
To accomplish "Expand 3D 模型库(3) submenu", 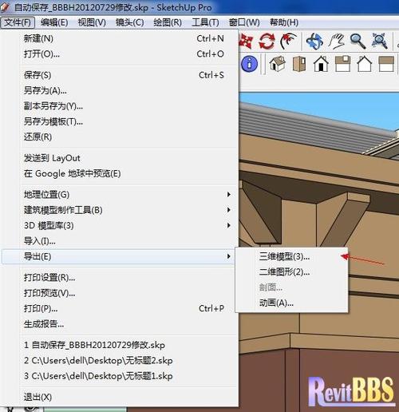I will [x=120, y=225].
